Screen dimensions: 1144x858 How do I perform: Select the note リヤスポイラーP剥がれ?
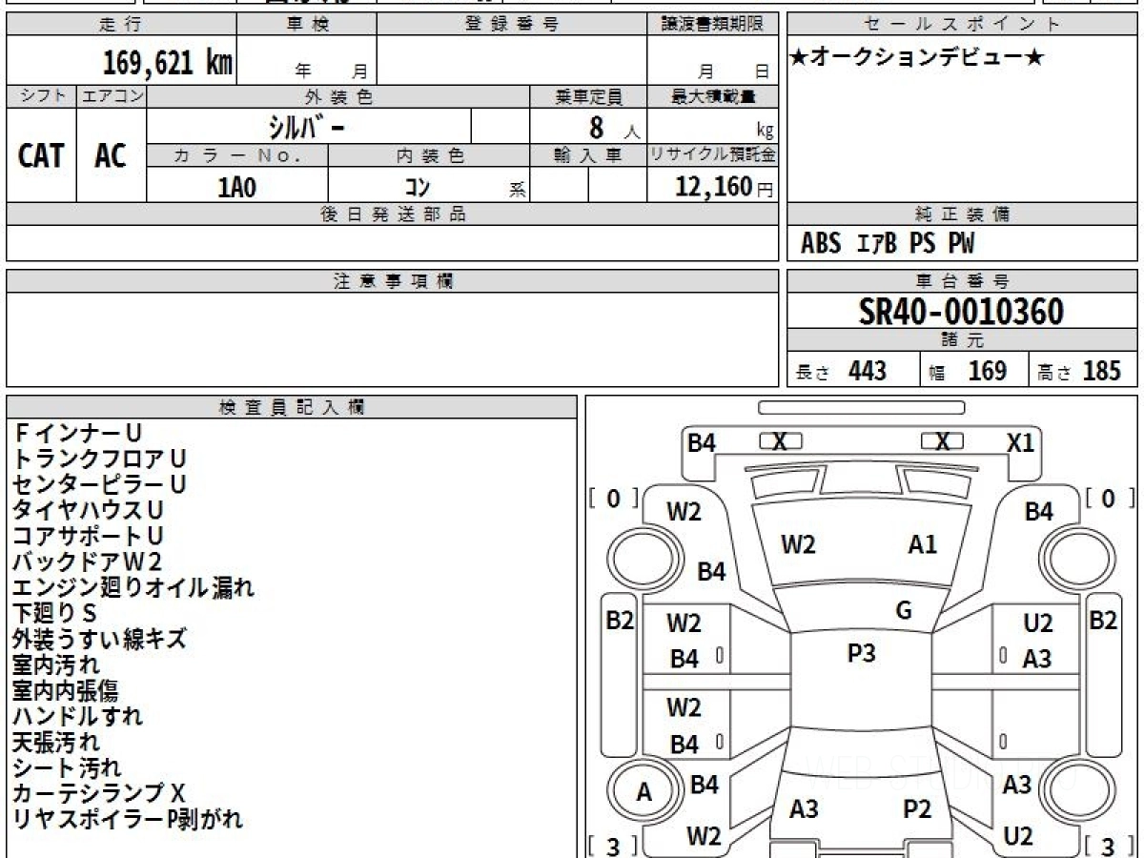pyautogui.click(x=128, y=820)
